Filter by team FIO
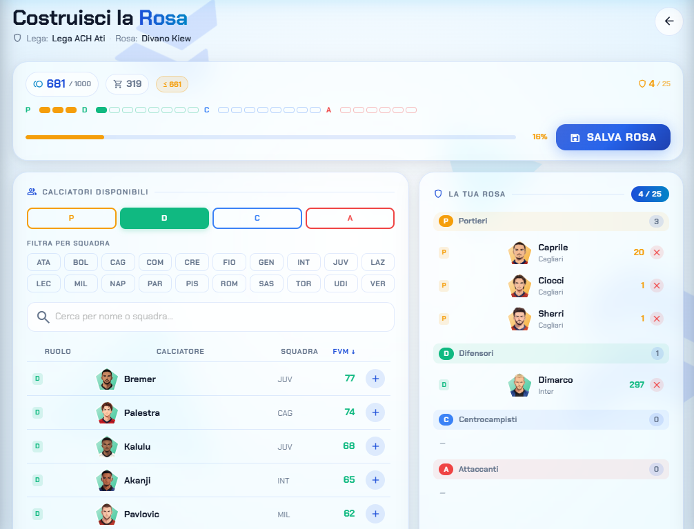Viewport: 694px width, 529px height. point(229,262)
